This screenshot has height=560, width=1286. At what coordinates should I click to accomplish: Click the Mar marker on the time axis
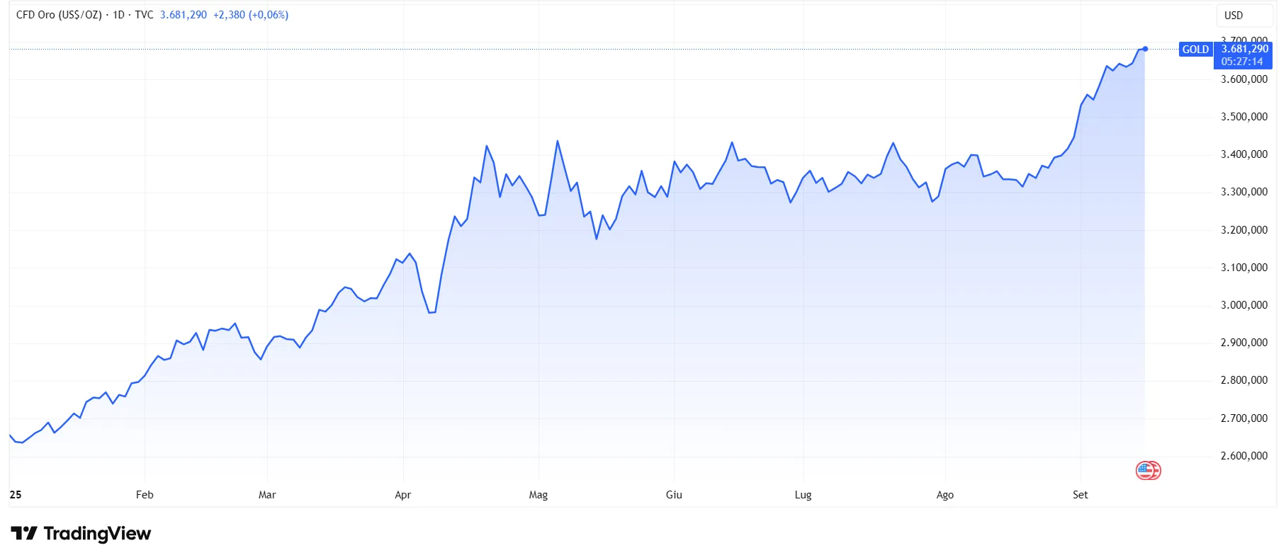[267, 495]
